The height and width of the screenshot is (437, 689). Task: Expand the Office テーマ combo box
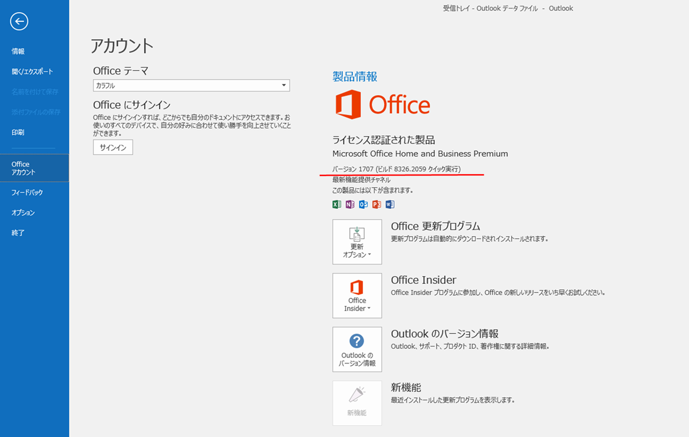pos(191,85)
